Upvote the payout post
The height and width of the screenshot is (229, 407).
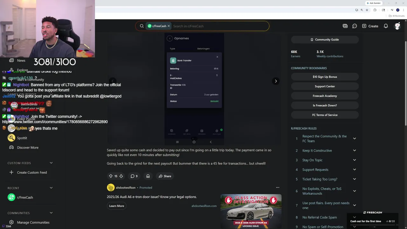click(111, 176)
